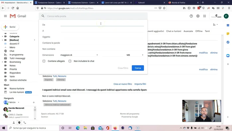Open the Google apps grid
The height and width of the screenshot is (131, 232).
(204, 16)
